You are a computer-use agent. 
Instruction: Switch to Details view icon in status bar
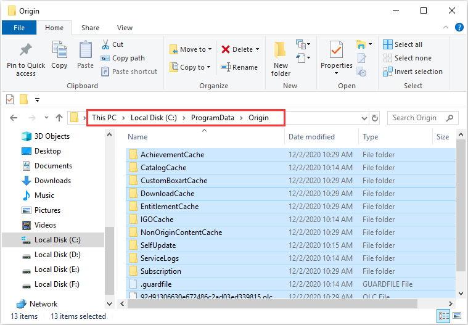[x=443, y=316]
